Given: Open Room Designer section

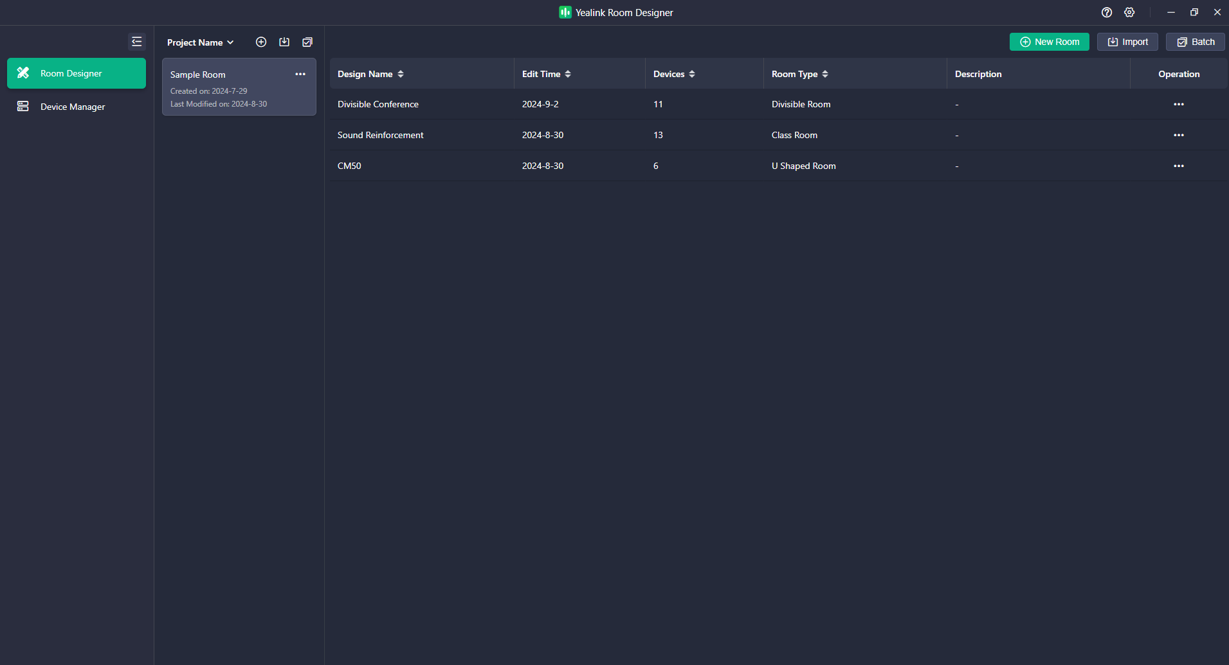Looking at the screenshot, I should tap(77, 73).
